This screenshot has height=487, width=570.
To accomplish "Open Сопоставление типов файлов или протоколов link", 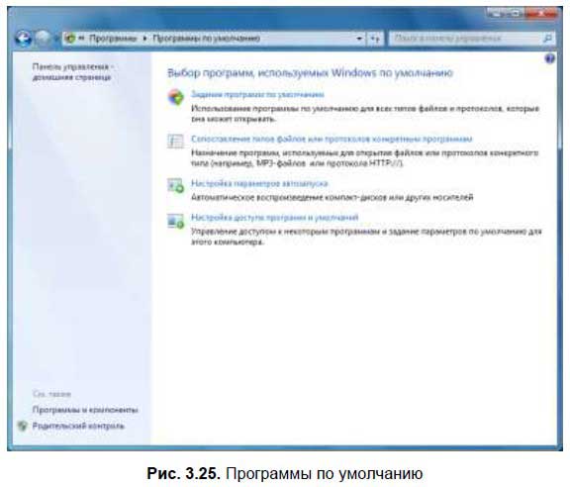I will [x=332, y=139].
